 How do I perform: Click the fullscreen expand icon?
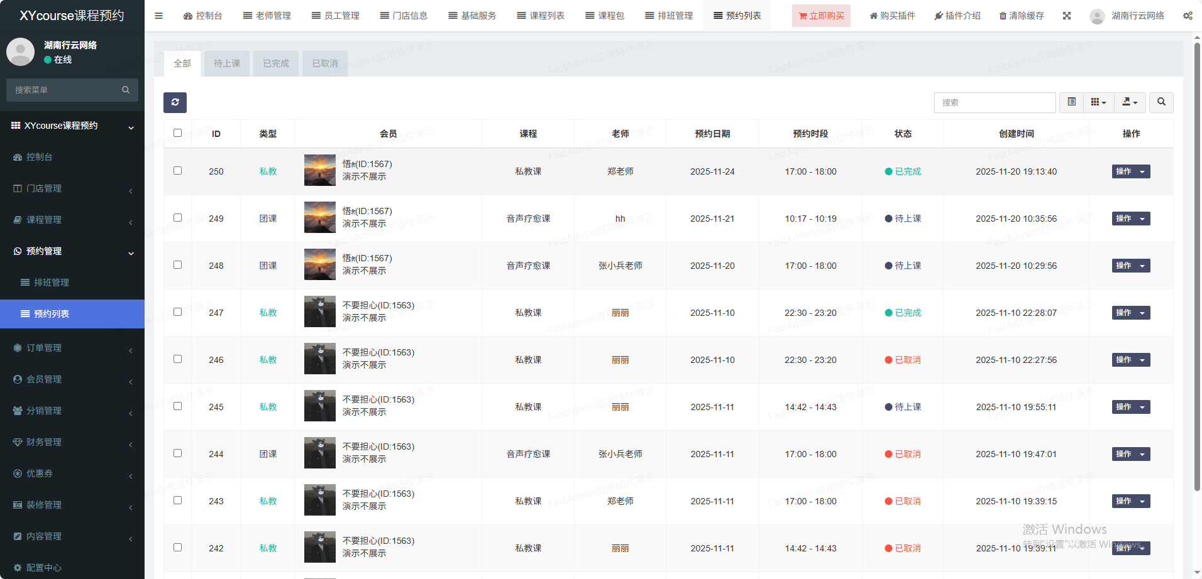(x=1067, y=16)
